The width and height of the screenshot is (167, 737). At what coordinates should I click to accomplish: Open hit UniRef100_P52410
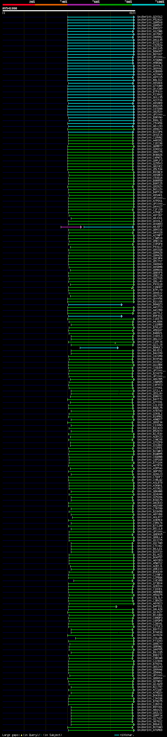[x=150, y=20]
